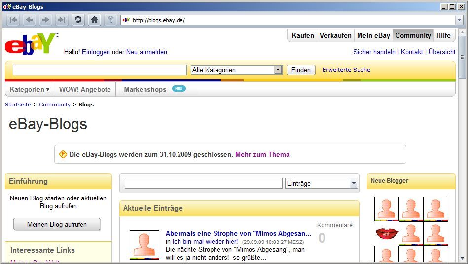Open the red lips blogger avatar
This screenshot has width=468, height=264.
[x=387, y=233]
